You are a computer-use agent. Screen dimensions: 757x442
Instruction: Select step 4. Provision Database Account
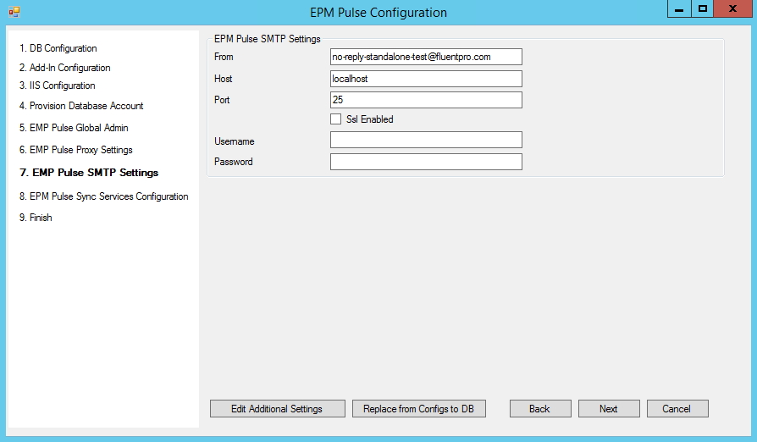(x=81, y=106)
